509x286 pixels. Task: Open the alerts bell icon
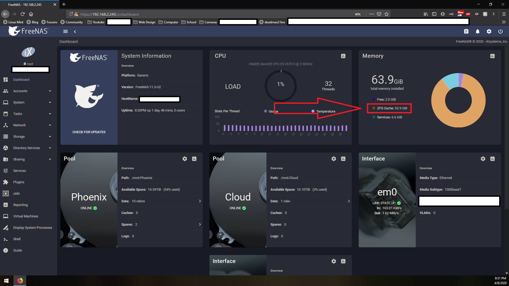[x=477, y=31]
